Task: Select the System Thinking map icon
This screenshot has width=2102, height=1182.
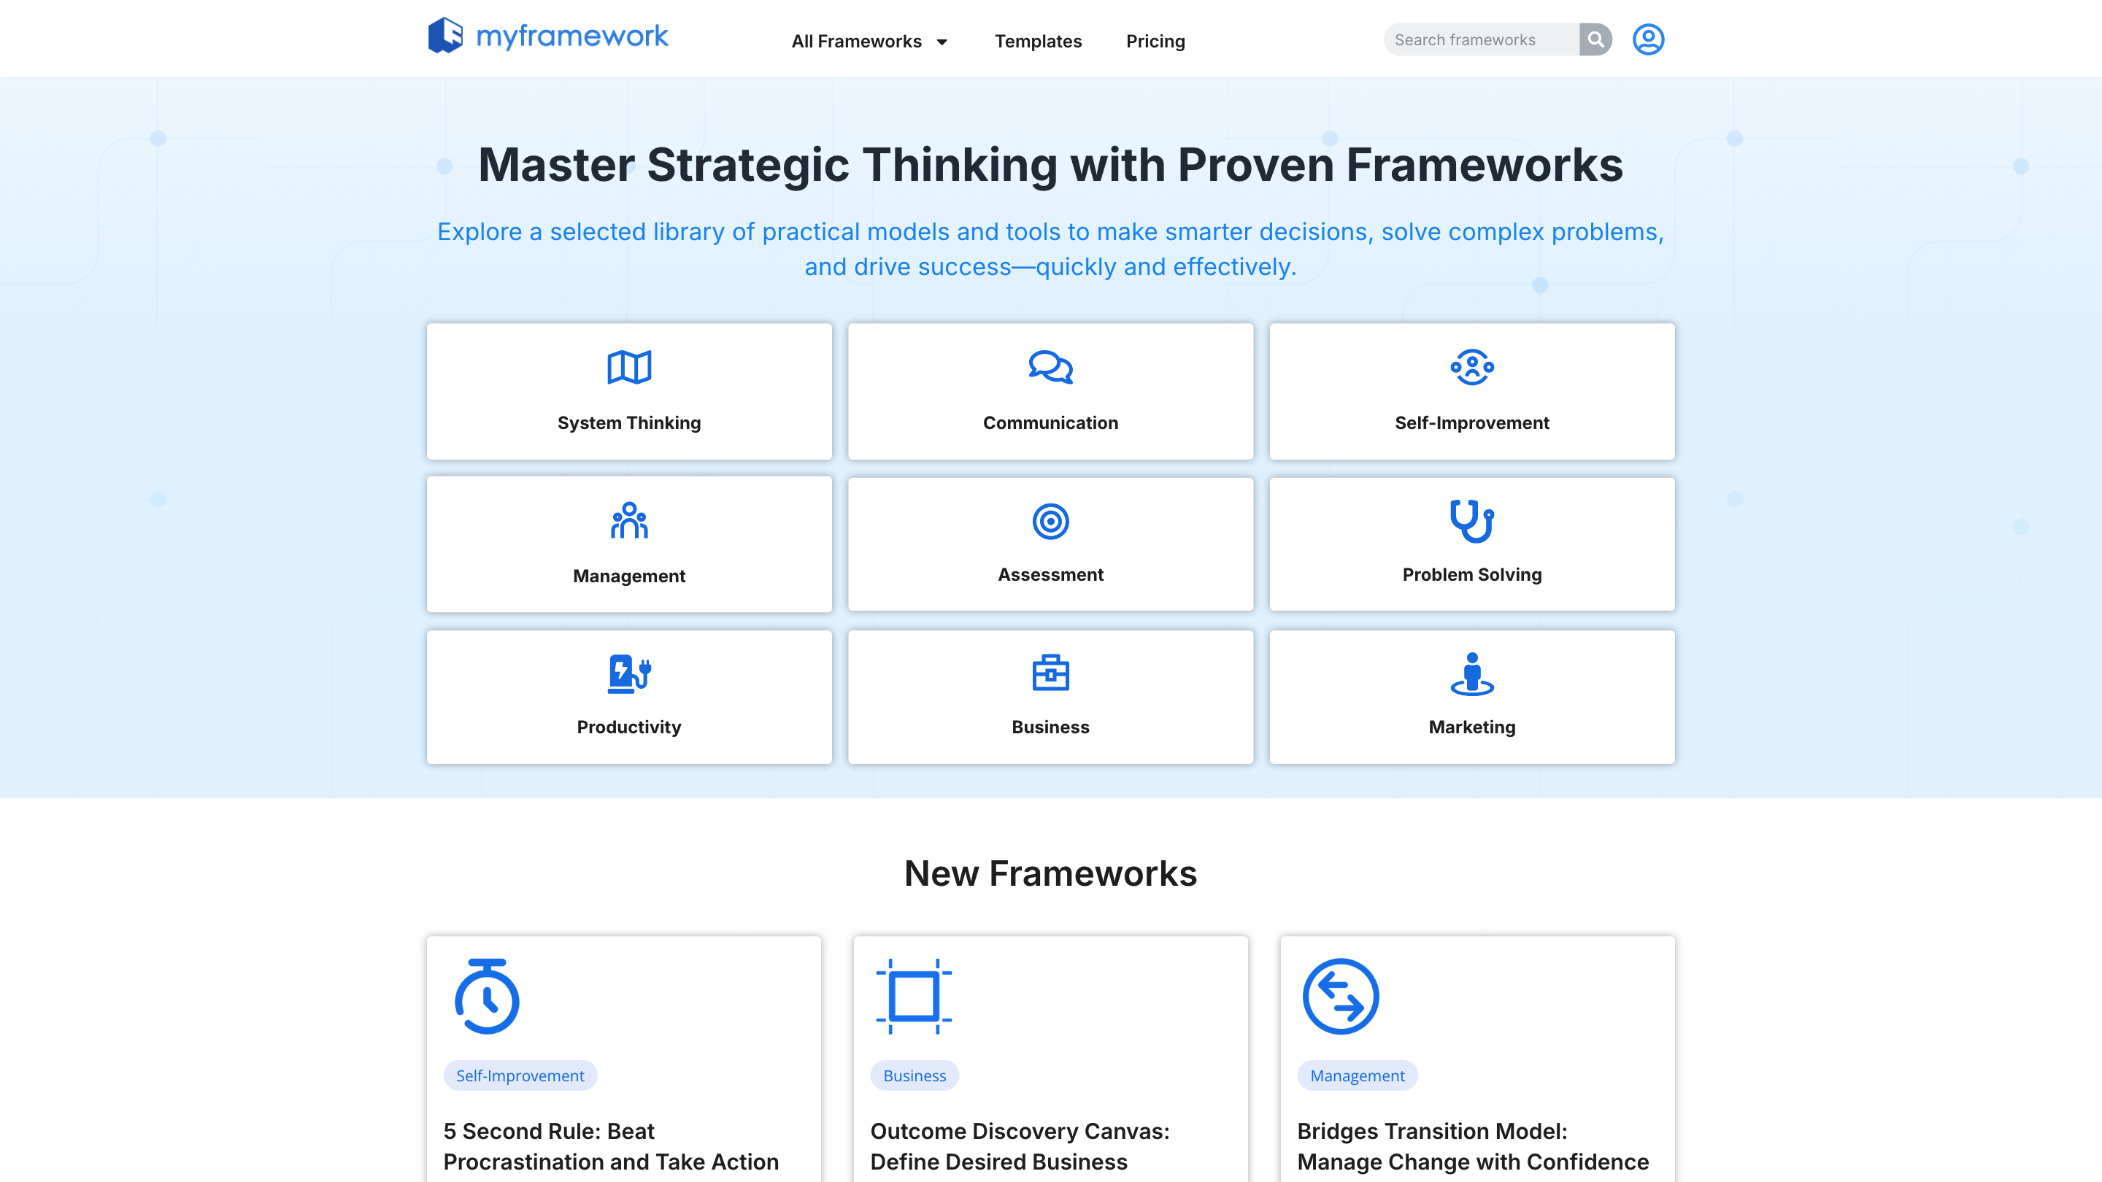Action: (629, 367)
